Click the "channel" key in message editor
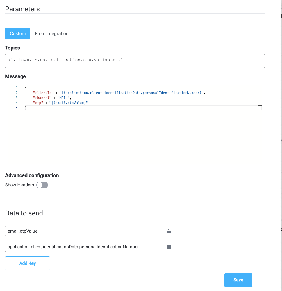282x291 pixels. click(42, 98)
